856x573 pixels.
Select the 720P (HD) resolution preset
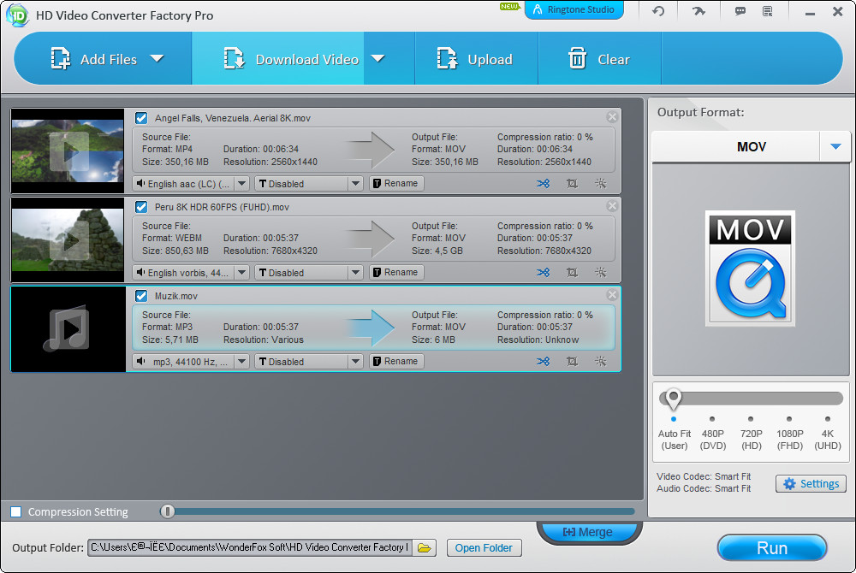(x=752, y=435)
